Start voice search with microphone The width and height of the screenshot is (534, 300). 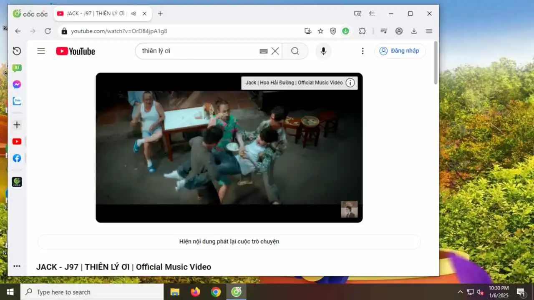[x=323, y=51]
